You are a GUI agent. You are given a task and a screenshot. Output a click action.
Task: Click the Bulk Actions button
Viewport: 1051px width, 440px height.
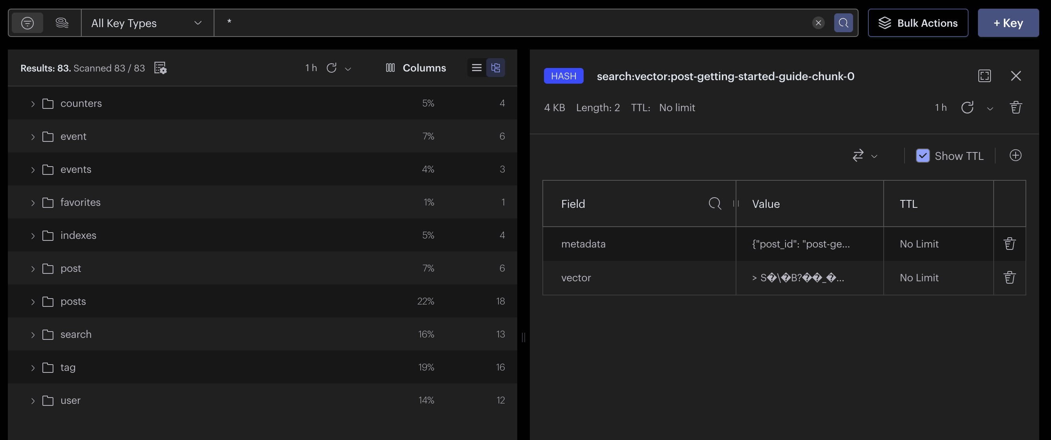point(917,23)
